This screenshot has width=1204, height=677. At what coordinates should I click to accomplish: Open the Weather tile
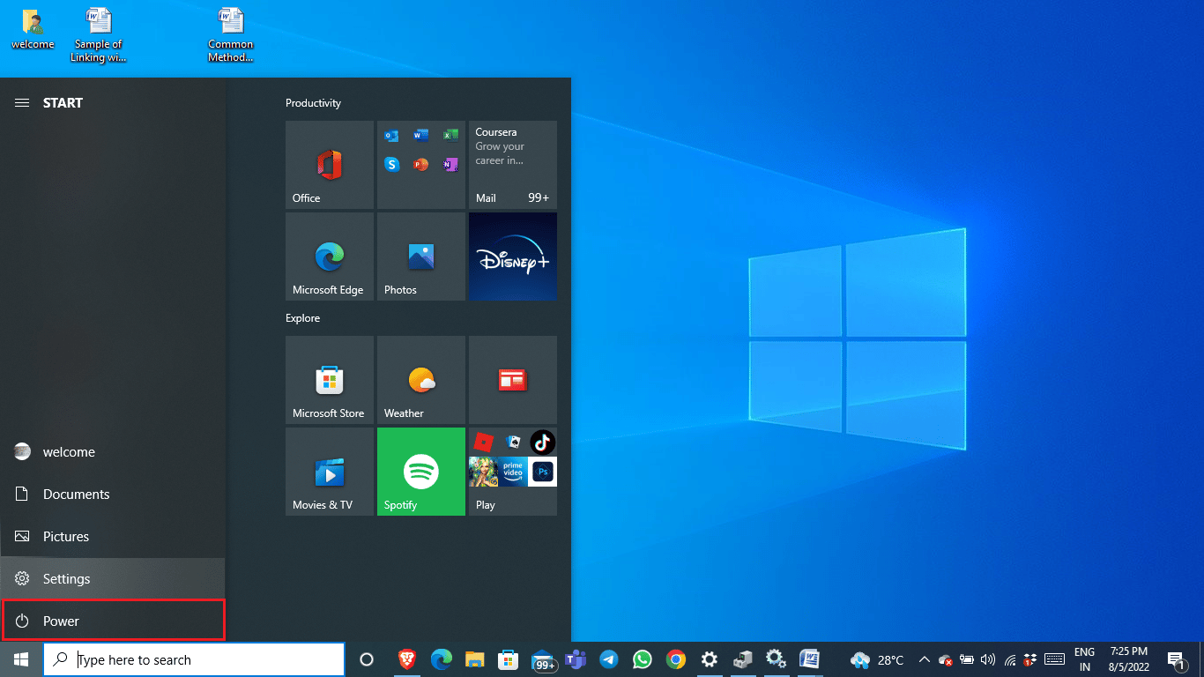(x=421, y=380)
